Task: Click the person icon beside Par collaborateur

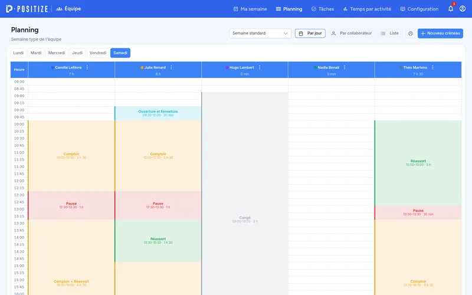Action: (333, 34)
